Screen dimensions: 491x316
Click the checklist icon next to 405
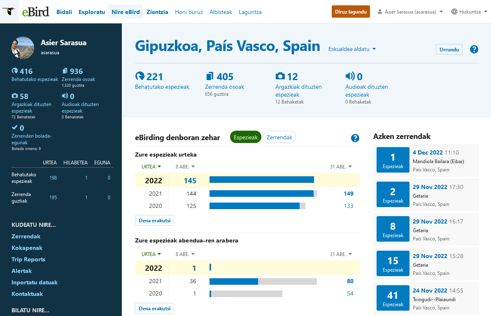click(210, 76)
